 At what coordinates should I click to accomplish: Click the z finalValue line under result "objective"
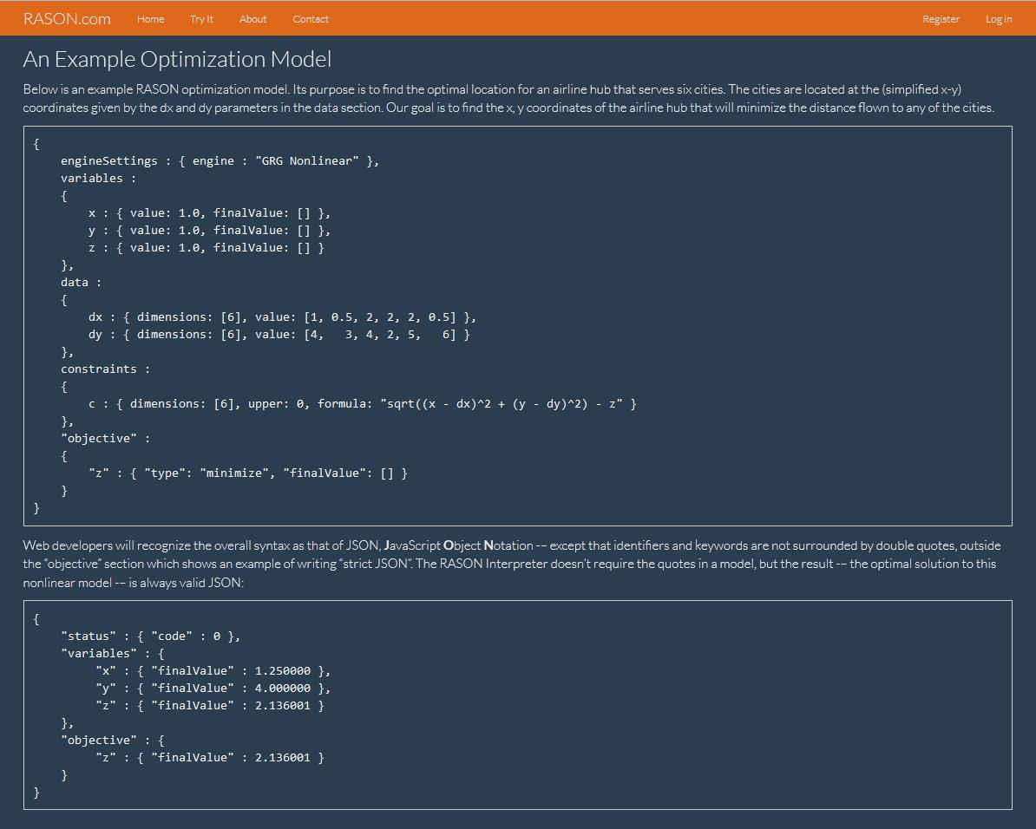pyautogui.click(x=209, y=758)
